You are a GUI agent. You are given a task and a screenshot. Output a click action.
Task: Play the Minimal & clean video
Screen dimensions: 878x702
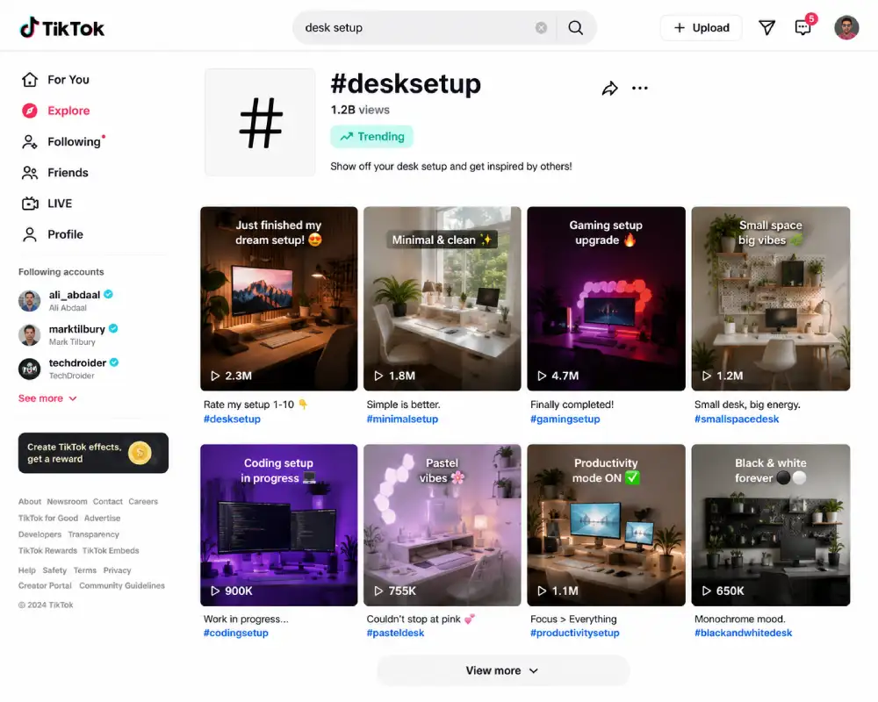coord(443,298)
